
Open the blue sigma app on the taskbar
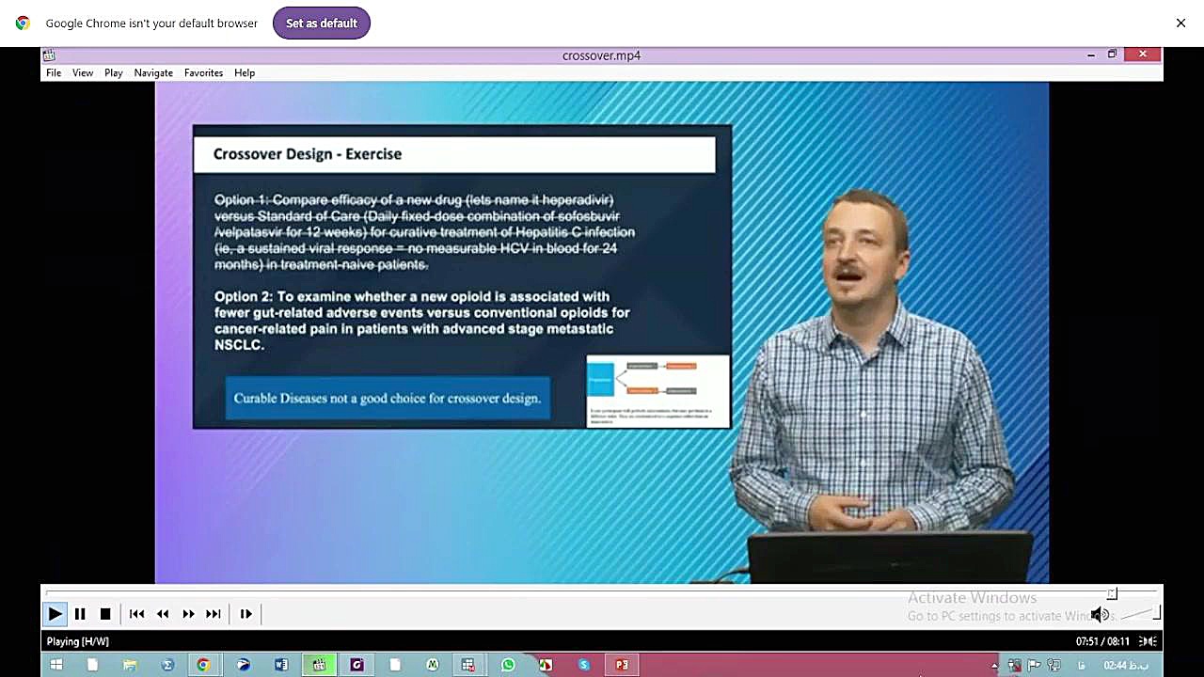tap(167, 665)
